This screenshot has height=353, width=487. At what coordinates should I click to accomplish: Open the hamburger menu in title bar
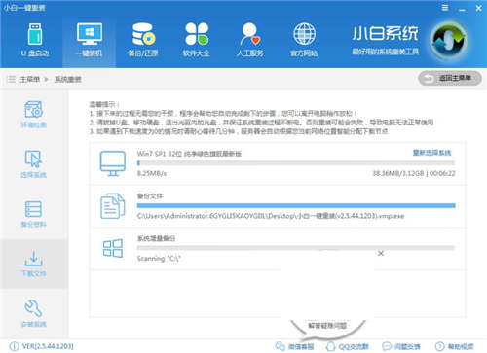click(445, 8)
